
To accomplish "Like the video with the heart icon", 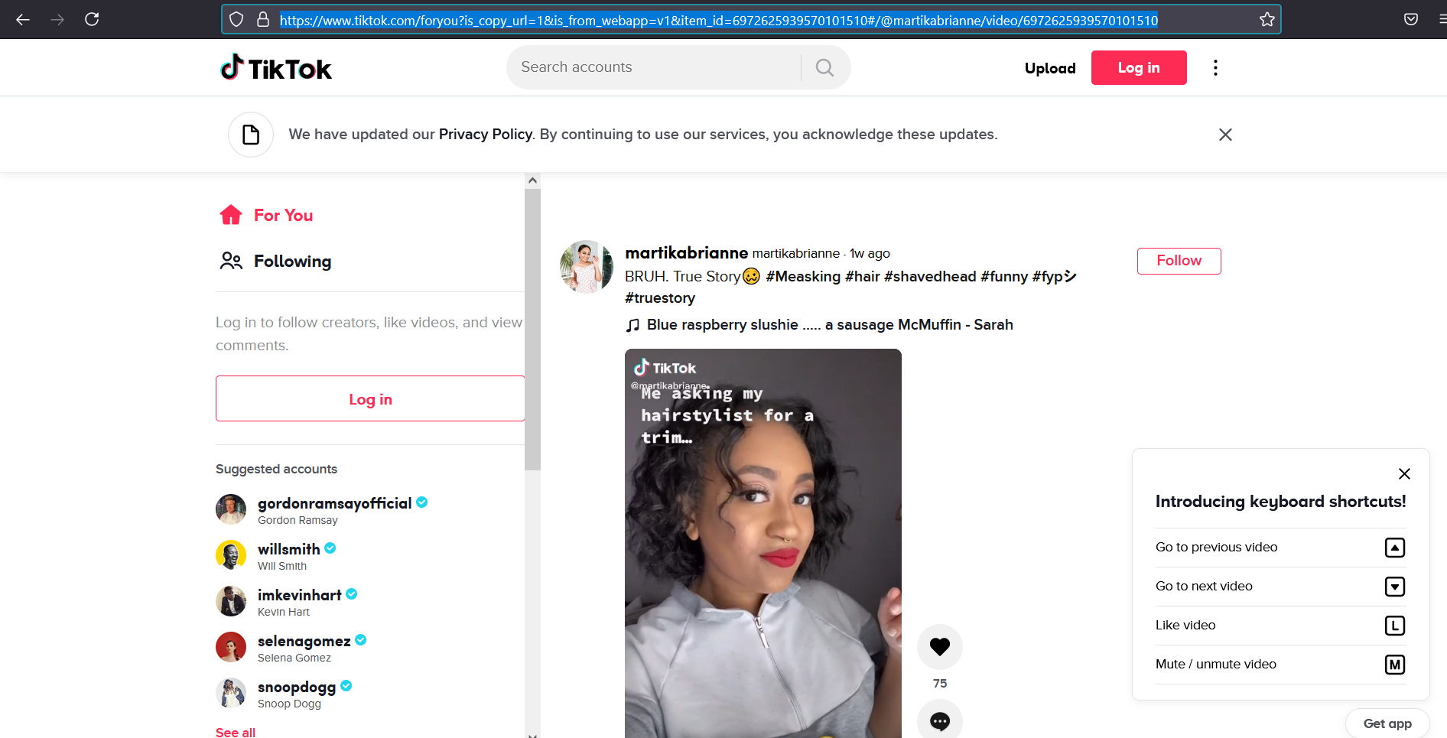I will tap(940, 647).
